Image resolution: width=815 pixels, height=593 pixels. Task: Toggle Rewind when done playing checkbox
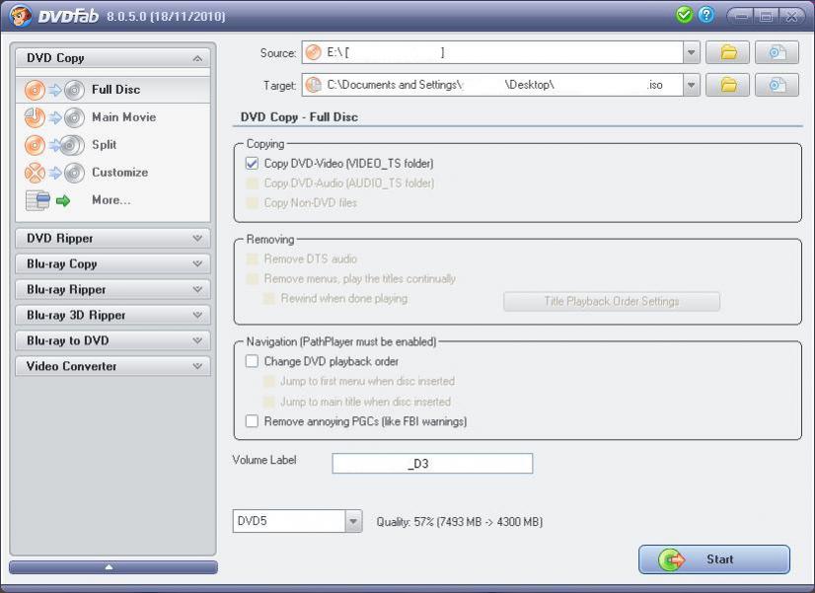pyautogui.click(x=268, y=299)
